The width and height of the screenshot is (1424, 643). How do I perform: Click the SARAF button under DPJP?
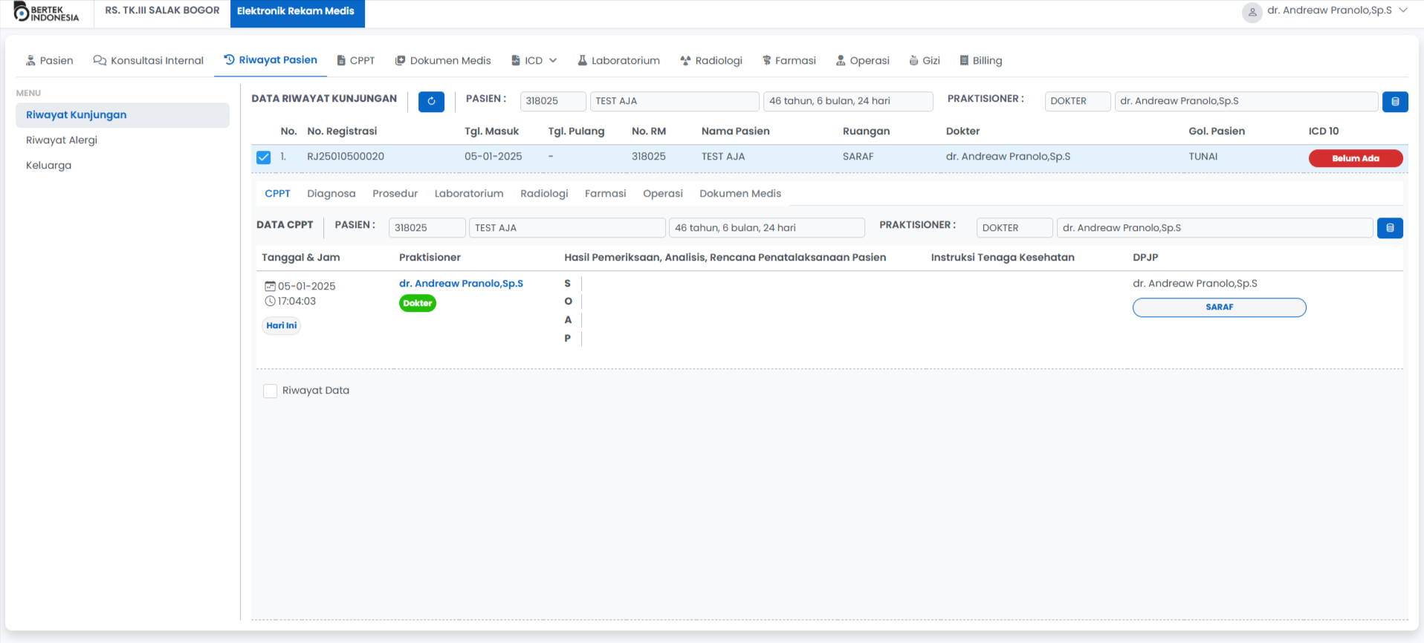[1219, 307]
